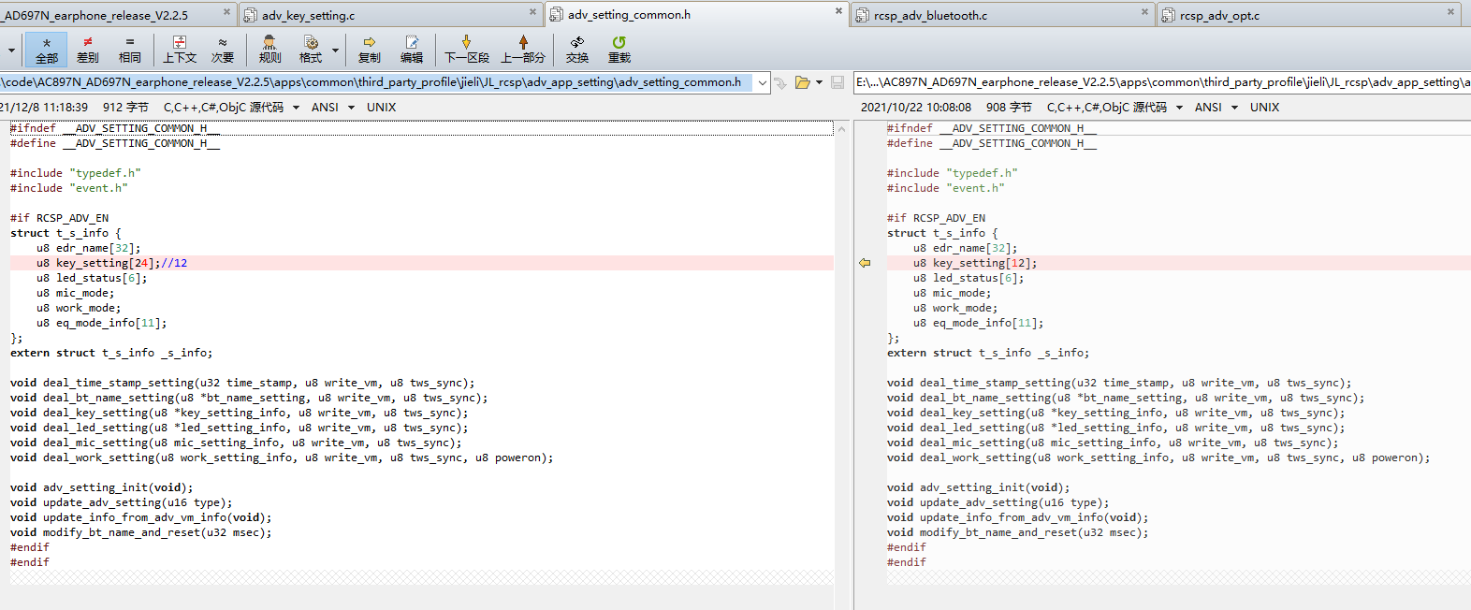
Task: Toggle the 相同 (same lines) filter
Action: (130, 50)
